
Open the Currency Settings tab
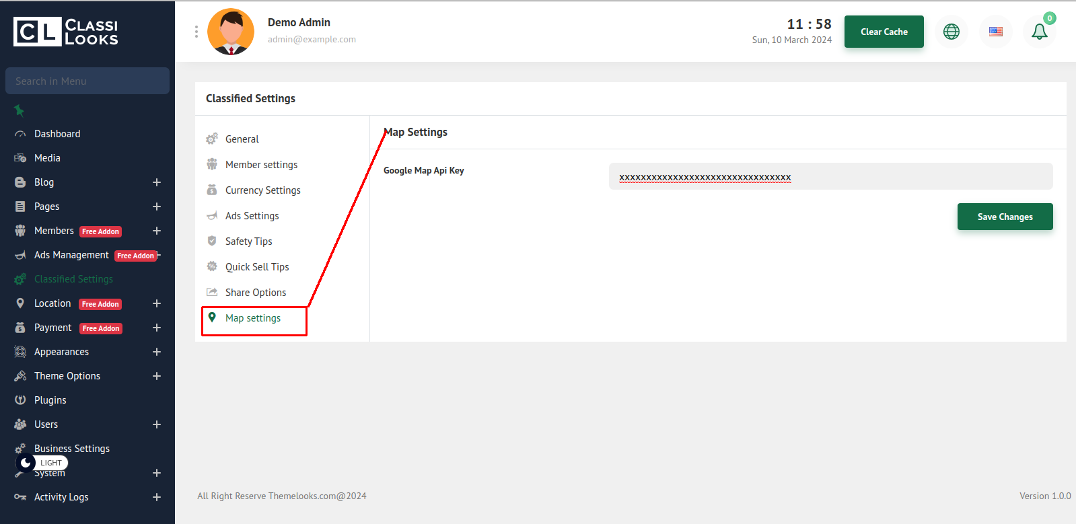[262, 190]
